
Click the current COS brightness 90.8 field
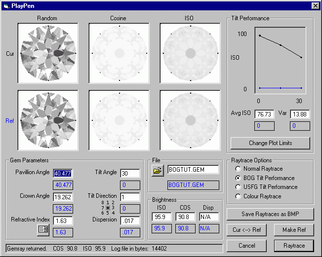coord(185,217)
